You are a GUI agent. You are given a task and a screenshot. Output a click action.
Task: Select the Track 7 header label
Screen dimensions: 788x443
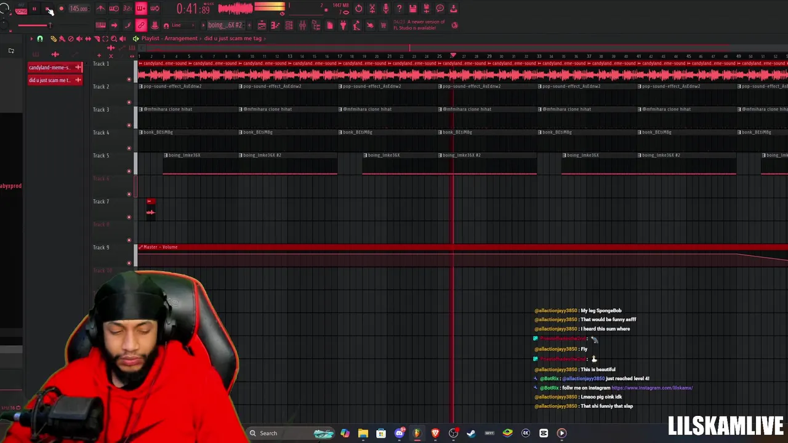coord(101,201)
